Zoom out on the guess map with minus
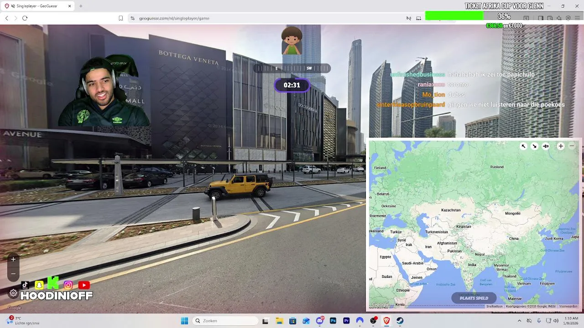584x328 pixels. [572, 146]
